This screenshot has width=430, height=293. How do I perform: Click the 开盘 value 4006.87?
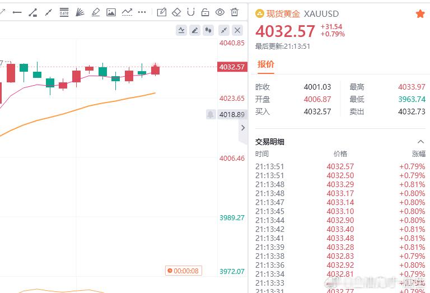317,99
